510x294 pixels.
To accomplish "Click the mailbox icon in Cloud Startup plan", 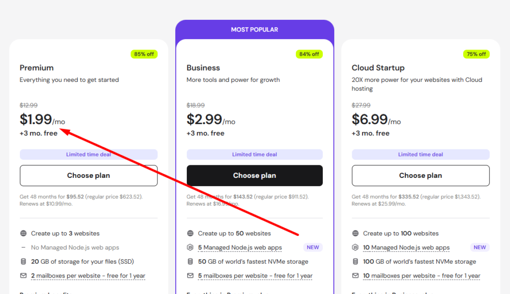I will click(x=356, y=275).
